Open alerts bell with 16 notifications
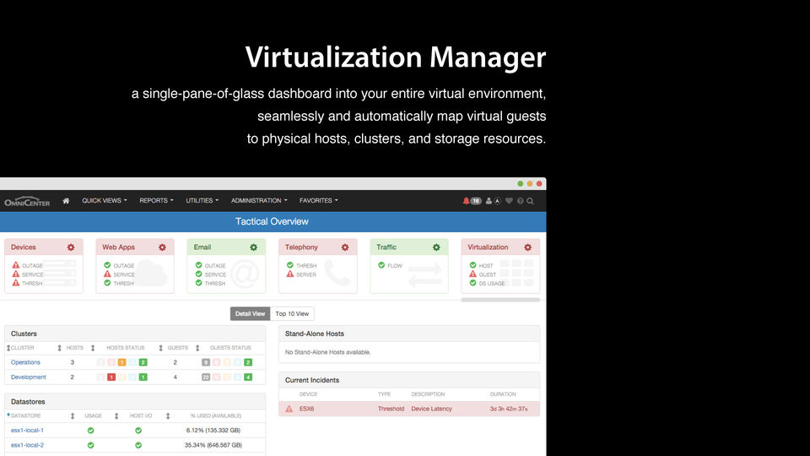The height and width of the screenshot is (456, 810). point(472,201)
